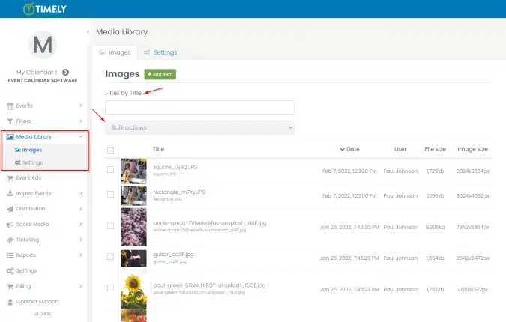Click the sunflower thumbnail
506x322 pixels.
click(133, 290)
